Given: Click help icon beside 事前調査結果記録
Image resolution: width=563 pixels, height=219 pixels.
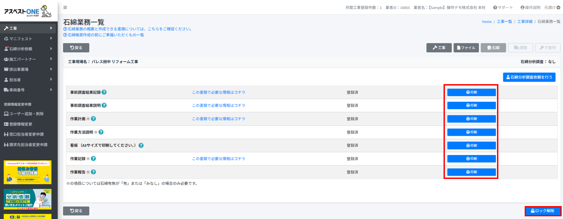Looking at the screenshot, I should 104,92.
